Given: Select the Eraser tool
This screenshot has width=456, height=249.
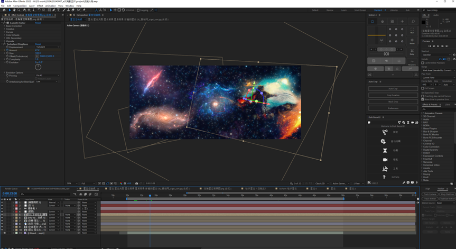Looking at the screenshot, I should pyautogui.click(x=73, y=10).
